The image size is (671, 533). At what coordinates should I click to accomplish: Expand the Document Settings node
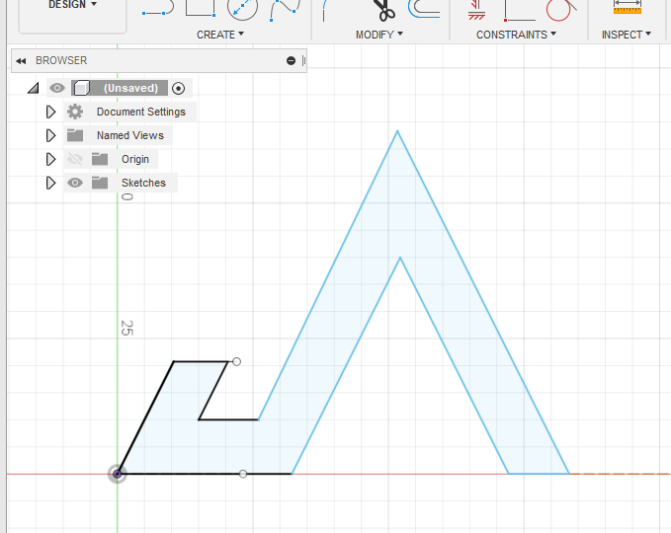click(x=50, y=112)
